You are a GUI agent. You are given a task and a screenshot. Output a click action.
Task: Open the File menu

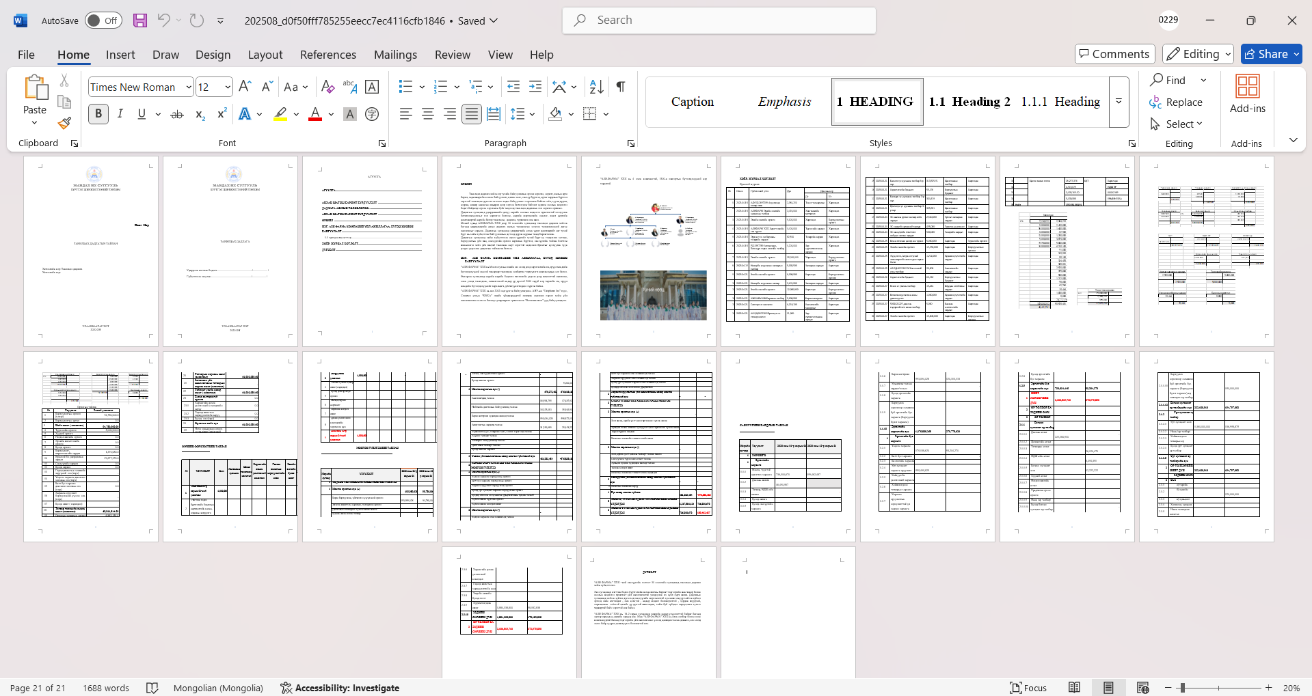26,55
